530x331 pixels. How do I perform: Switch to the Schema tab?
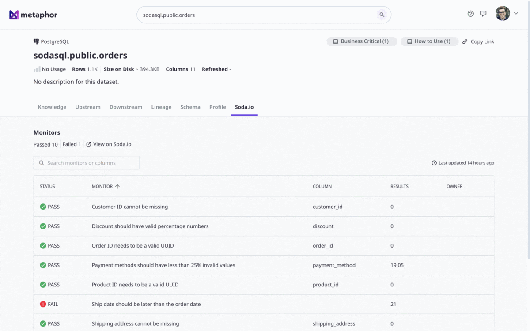(x=190, y=107)
